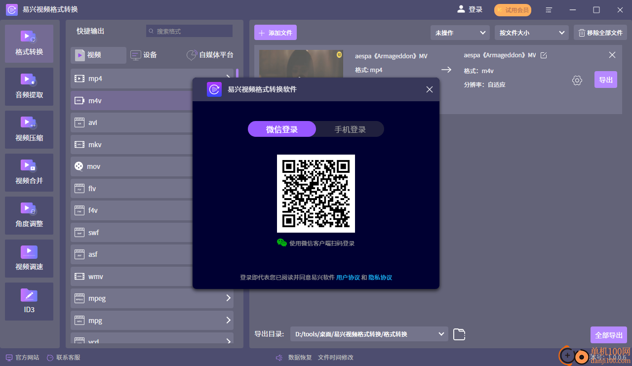This screenshot has height=366, width=632.
Task: Edit the output file name pencil icon
Action: [544, 55]
